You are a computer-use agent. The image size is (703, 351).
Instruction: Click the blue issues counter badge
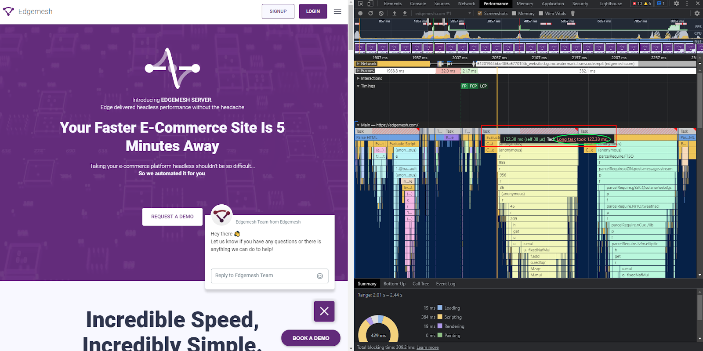point(661,4)
